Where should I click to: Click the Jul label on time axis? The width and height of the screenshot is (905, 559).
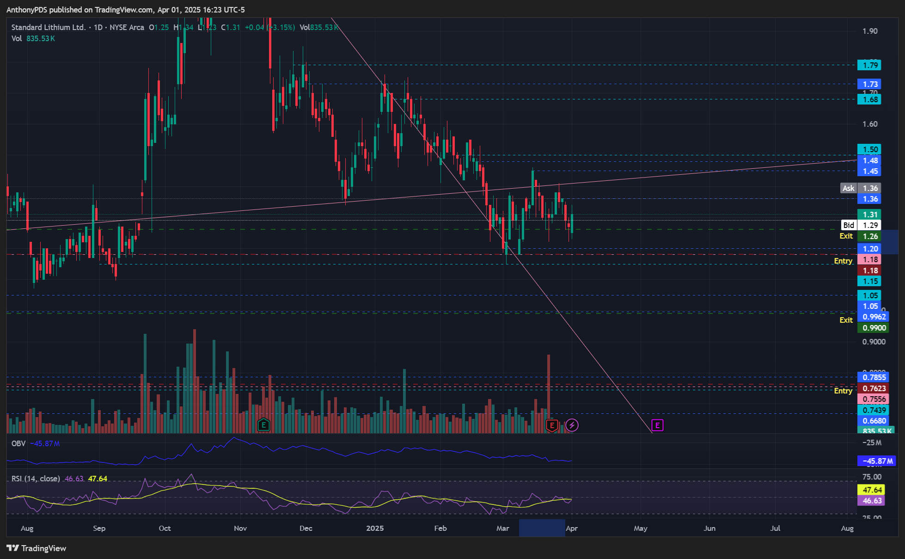[x=775, y=528]
